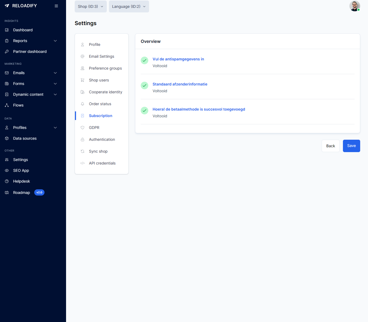Open the Preference groups settings section
Screen dimensions: 368x322
pyautogui.click(x=105, y=68)
